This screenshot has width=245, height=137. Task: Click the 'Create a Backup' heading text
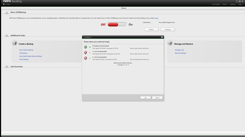click(26, 44)
